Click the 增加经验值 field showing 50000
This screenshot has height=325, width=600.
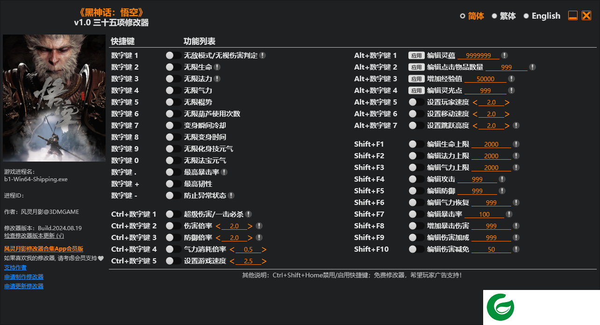click(486, 79)
